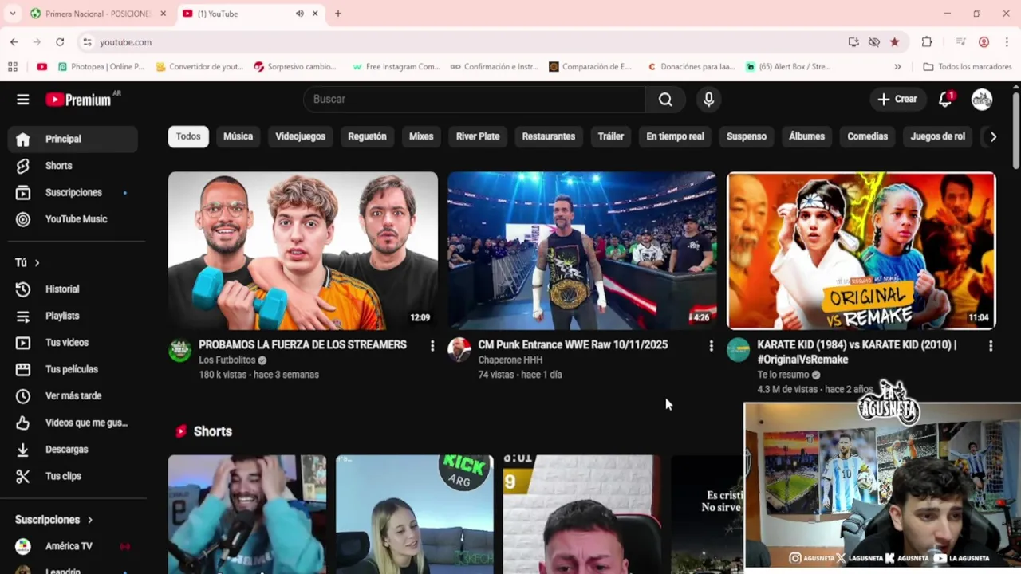Open América TV subscription channel
This screenshot has height=574, width=1021.
pyautogui.click(x=73, y=546)
